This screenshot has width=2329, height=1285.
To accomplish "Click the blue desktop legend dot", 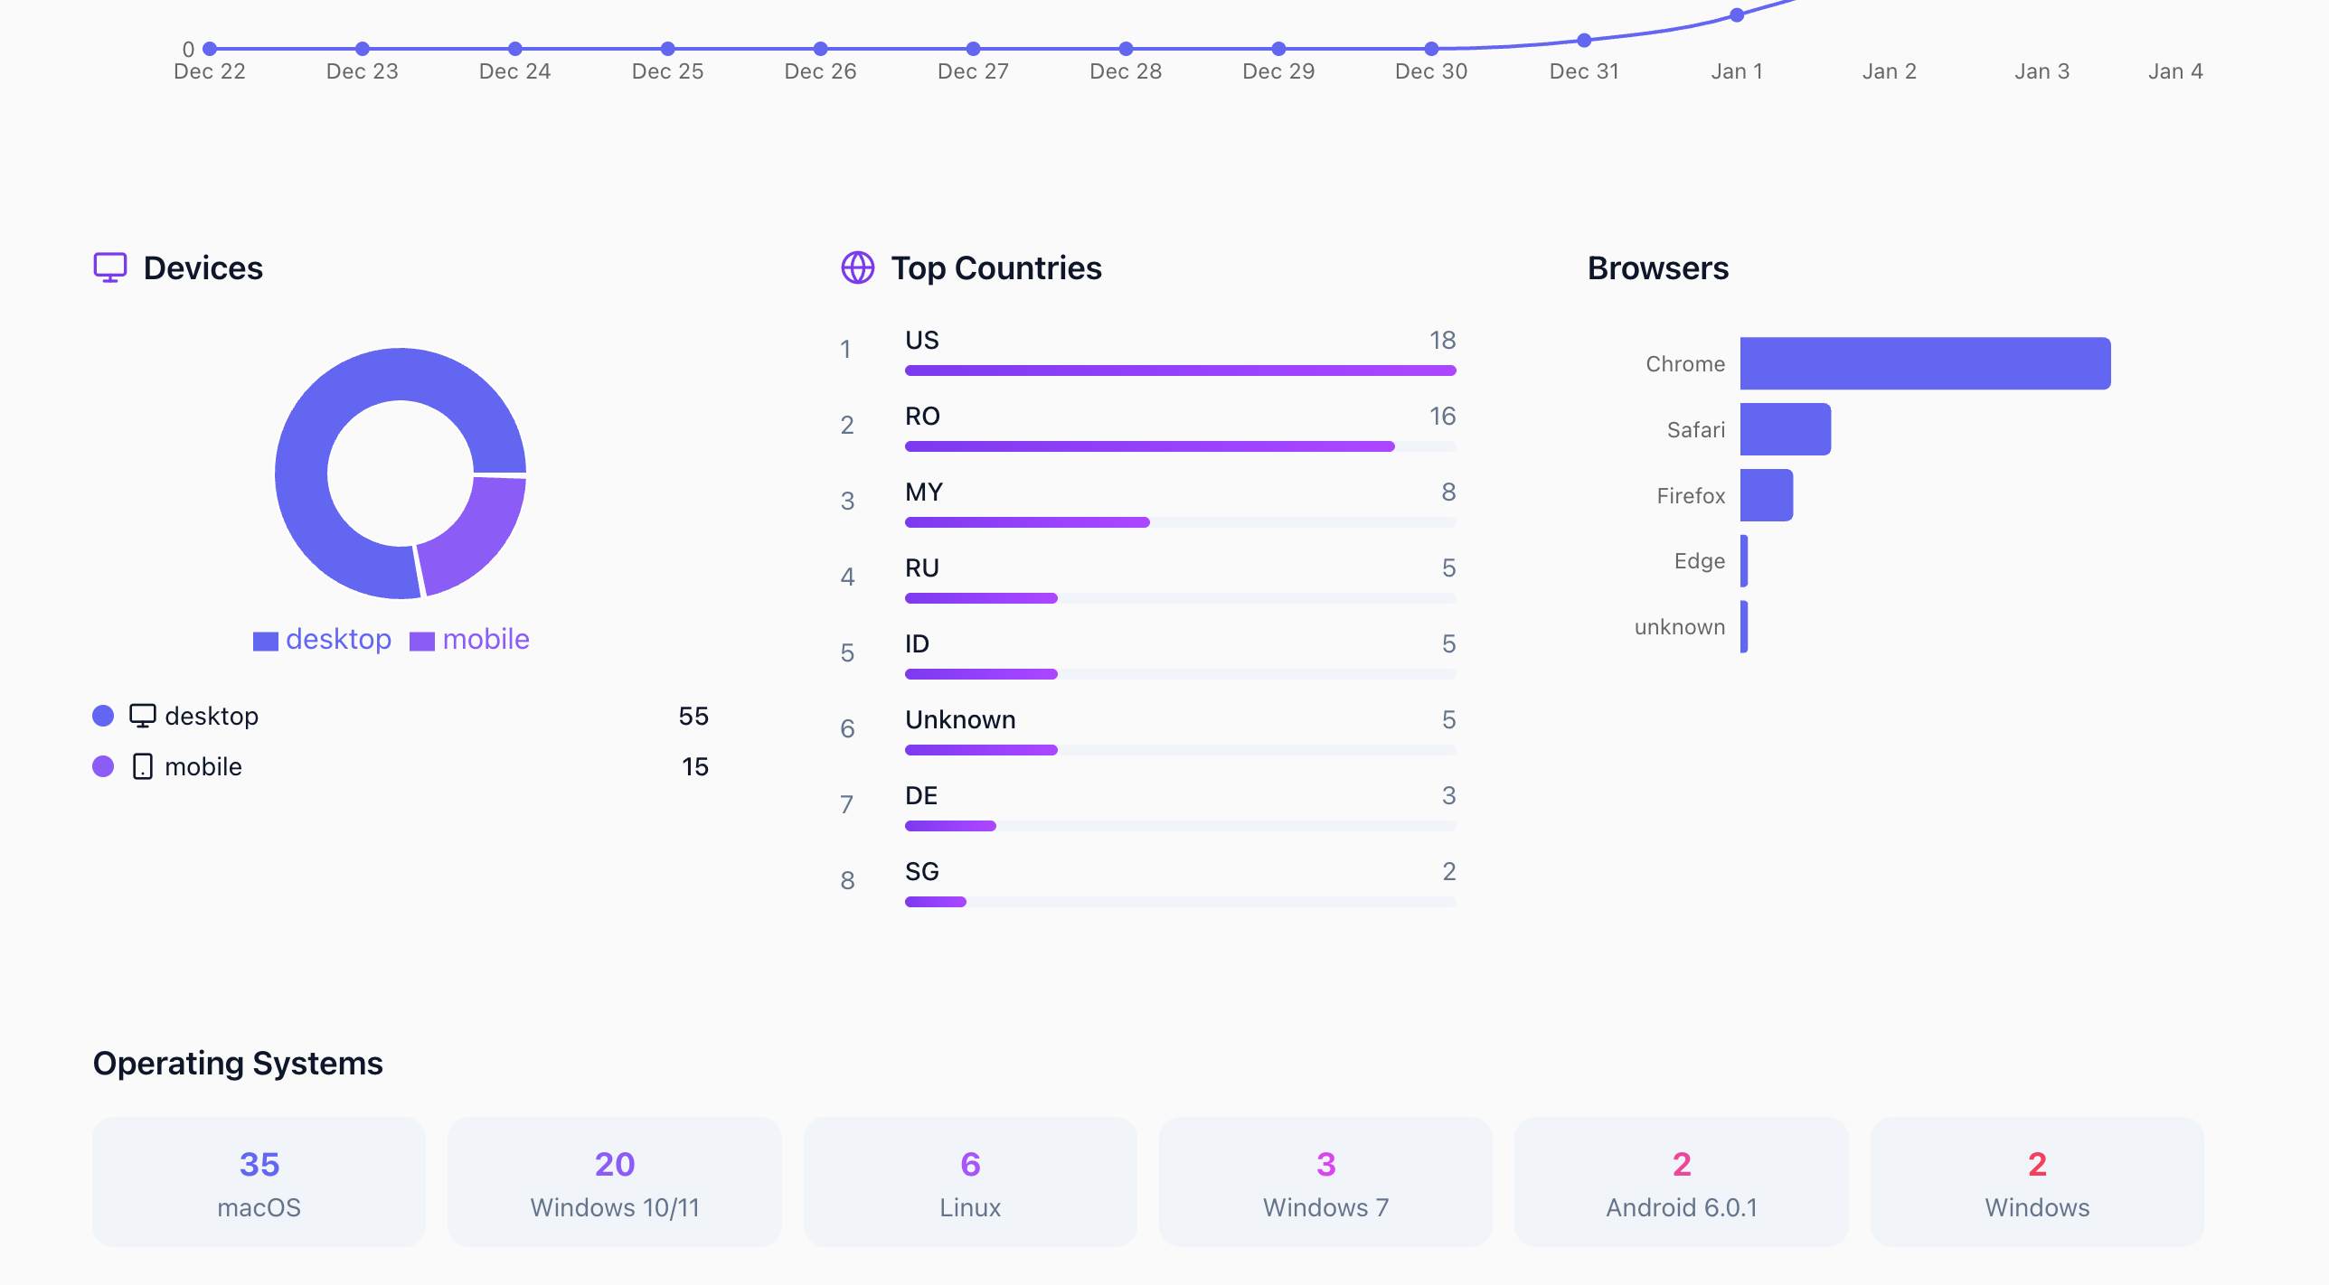I will [x=103, y=716].
